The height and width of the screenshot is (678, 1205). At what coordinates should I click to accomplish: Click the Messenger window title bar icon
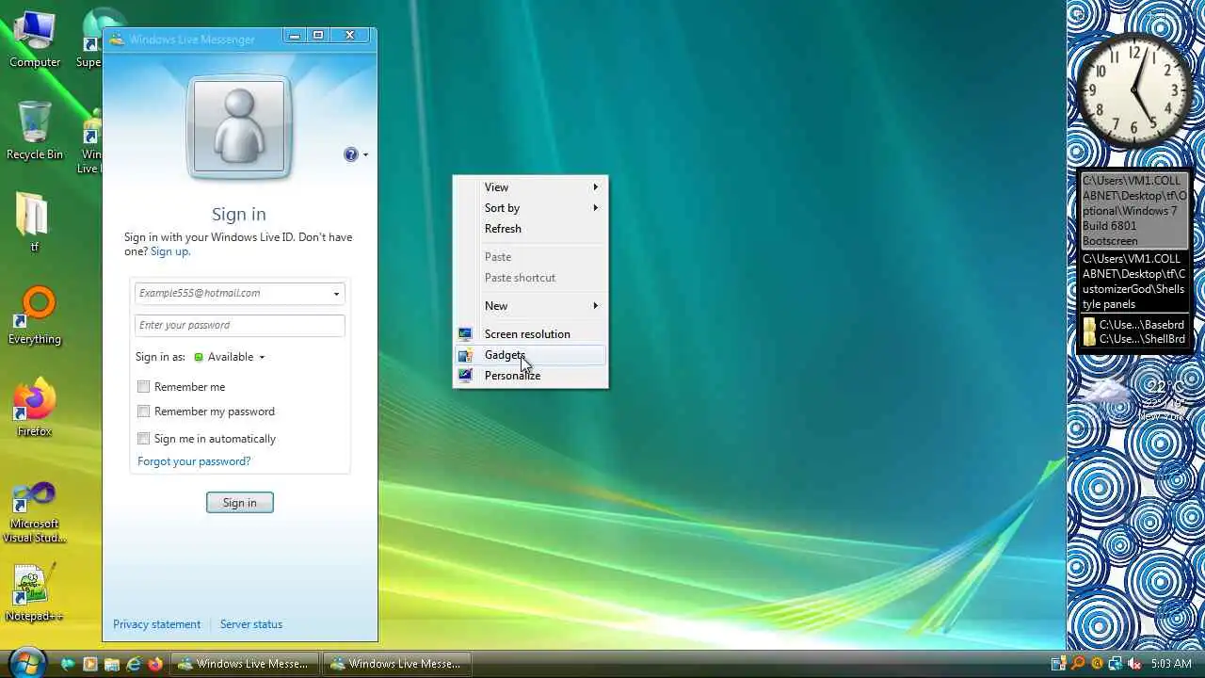pos(117,40)
